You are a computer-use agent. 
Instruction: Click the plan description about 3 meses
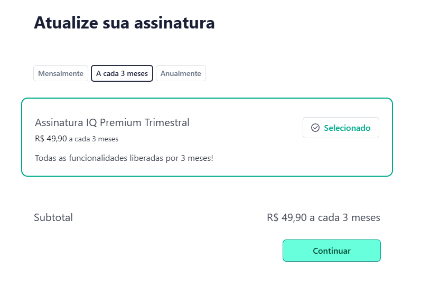pyautogui.click(x=124, y=158)
